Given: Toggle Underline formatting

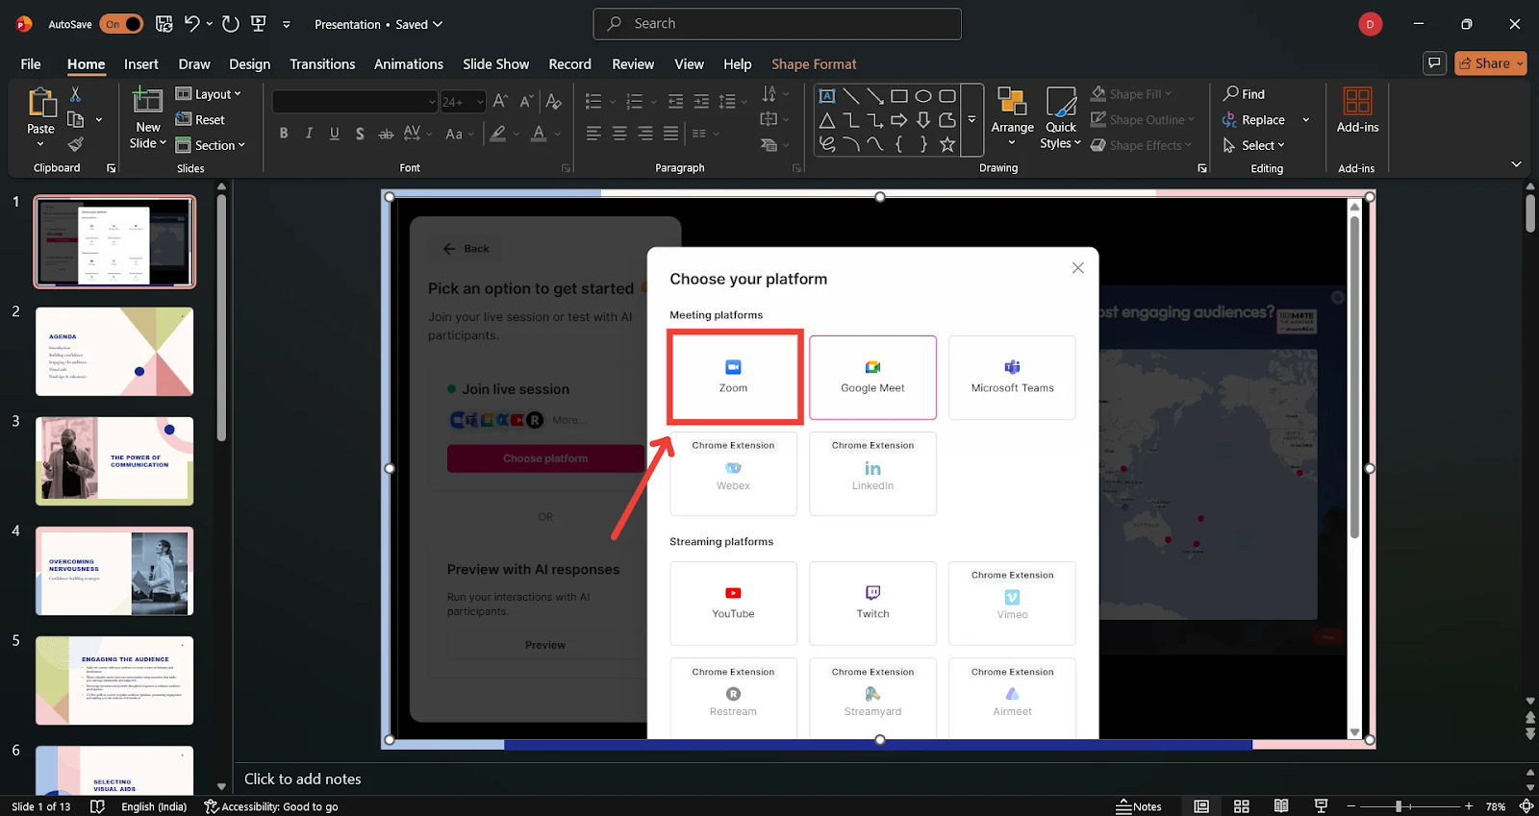Looking at the screenshot, I should (334, 134).
